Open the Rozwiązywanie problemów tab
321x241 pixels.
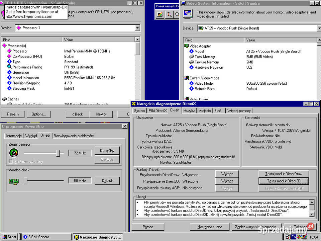(x=74, y=136)
